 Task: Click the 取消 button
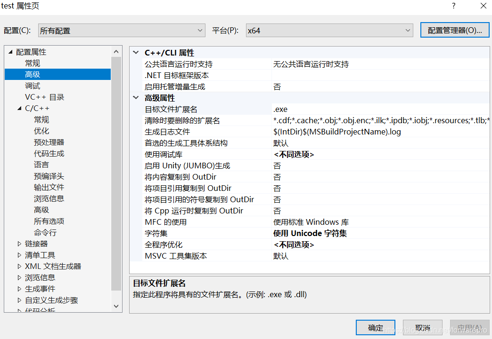pos(422,327)
